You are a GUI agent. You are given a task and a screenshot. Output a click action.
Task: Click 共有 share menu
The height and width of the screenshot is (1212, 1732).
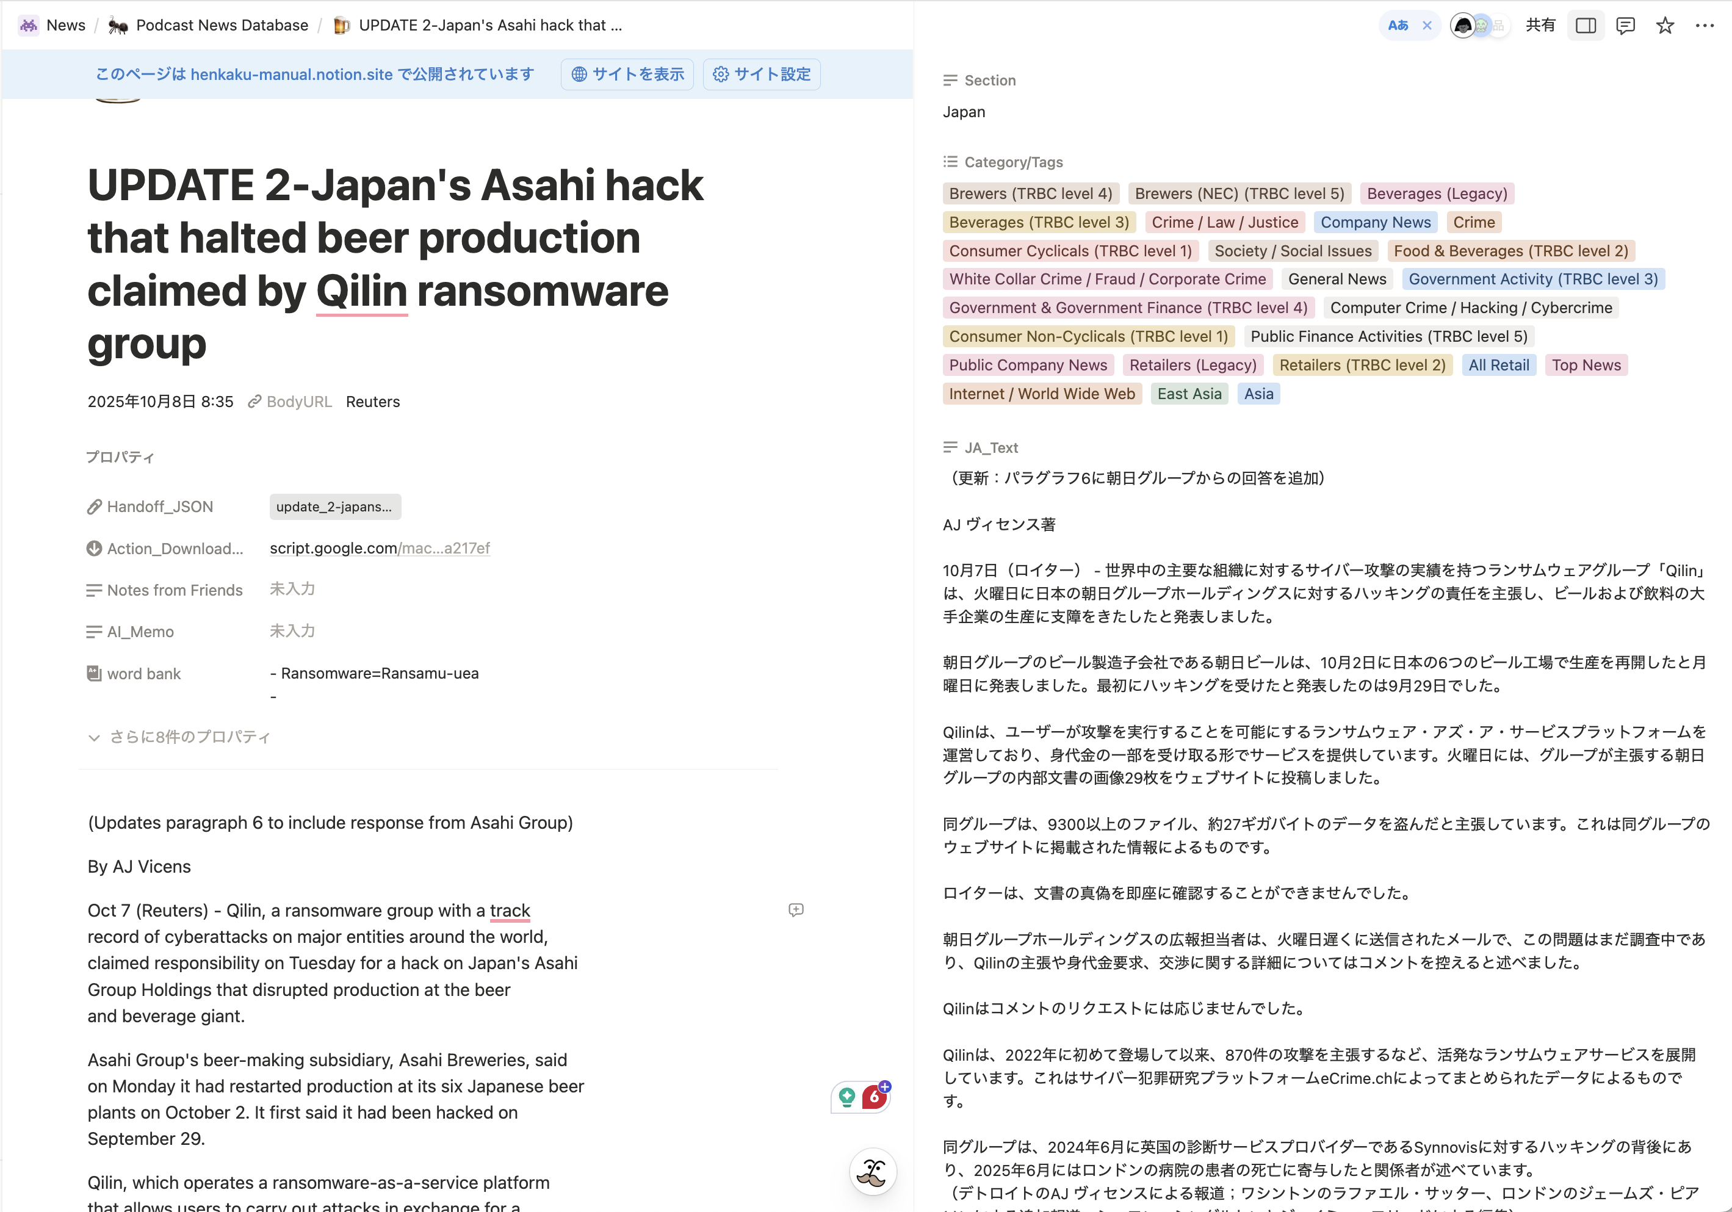coord(1540,26)
